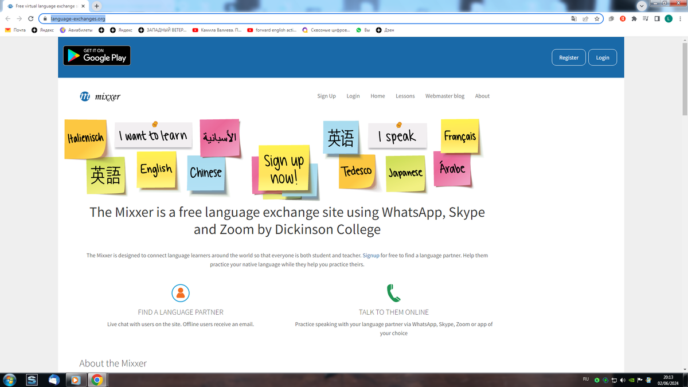This screenshot has width=688, height=387.
Task: Open the media control playlist icon
Action: pyautogui.click(x=646, y=18)
